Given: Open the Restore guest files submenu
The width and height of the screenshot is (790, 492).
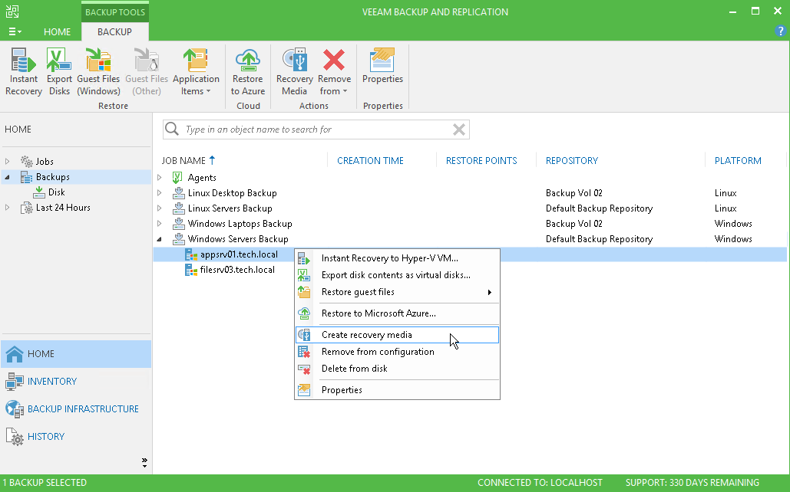Looking at the screenshot, I should [x=397, y=292].
